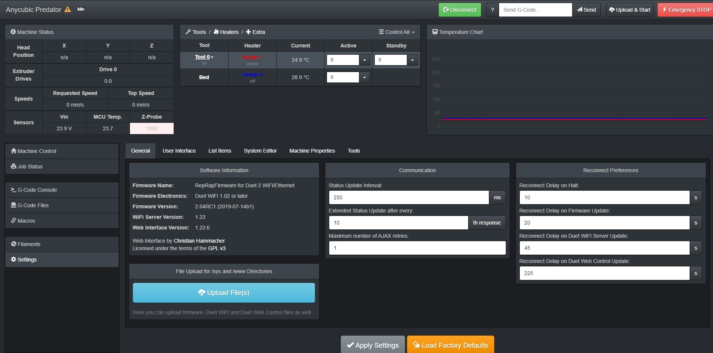Click the Z-Probe value 1000 cell
Screen dimensions: 713x353
pos(152,128)
